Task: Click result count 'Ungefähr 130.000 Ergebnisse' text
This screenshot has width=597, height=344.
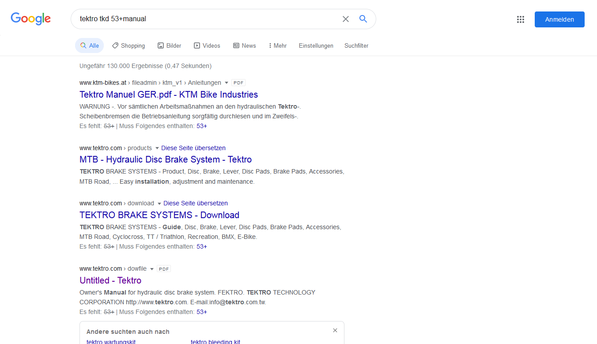Action: click(x=145, y=66)
